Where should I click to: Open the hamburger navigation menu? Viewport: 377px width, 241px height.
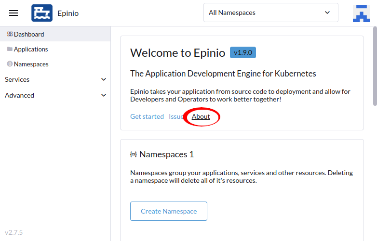click(x=13, y=13)
